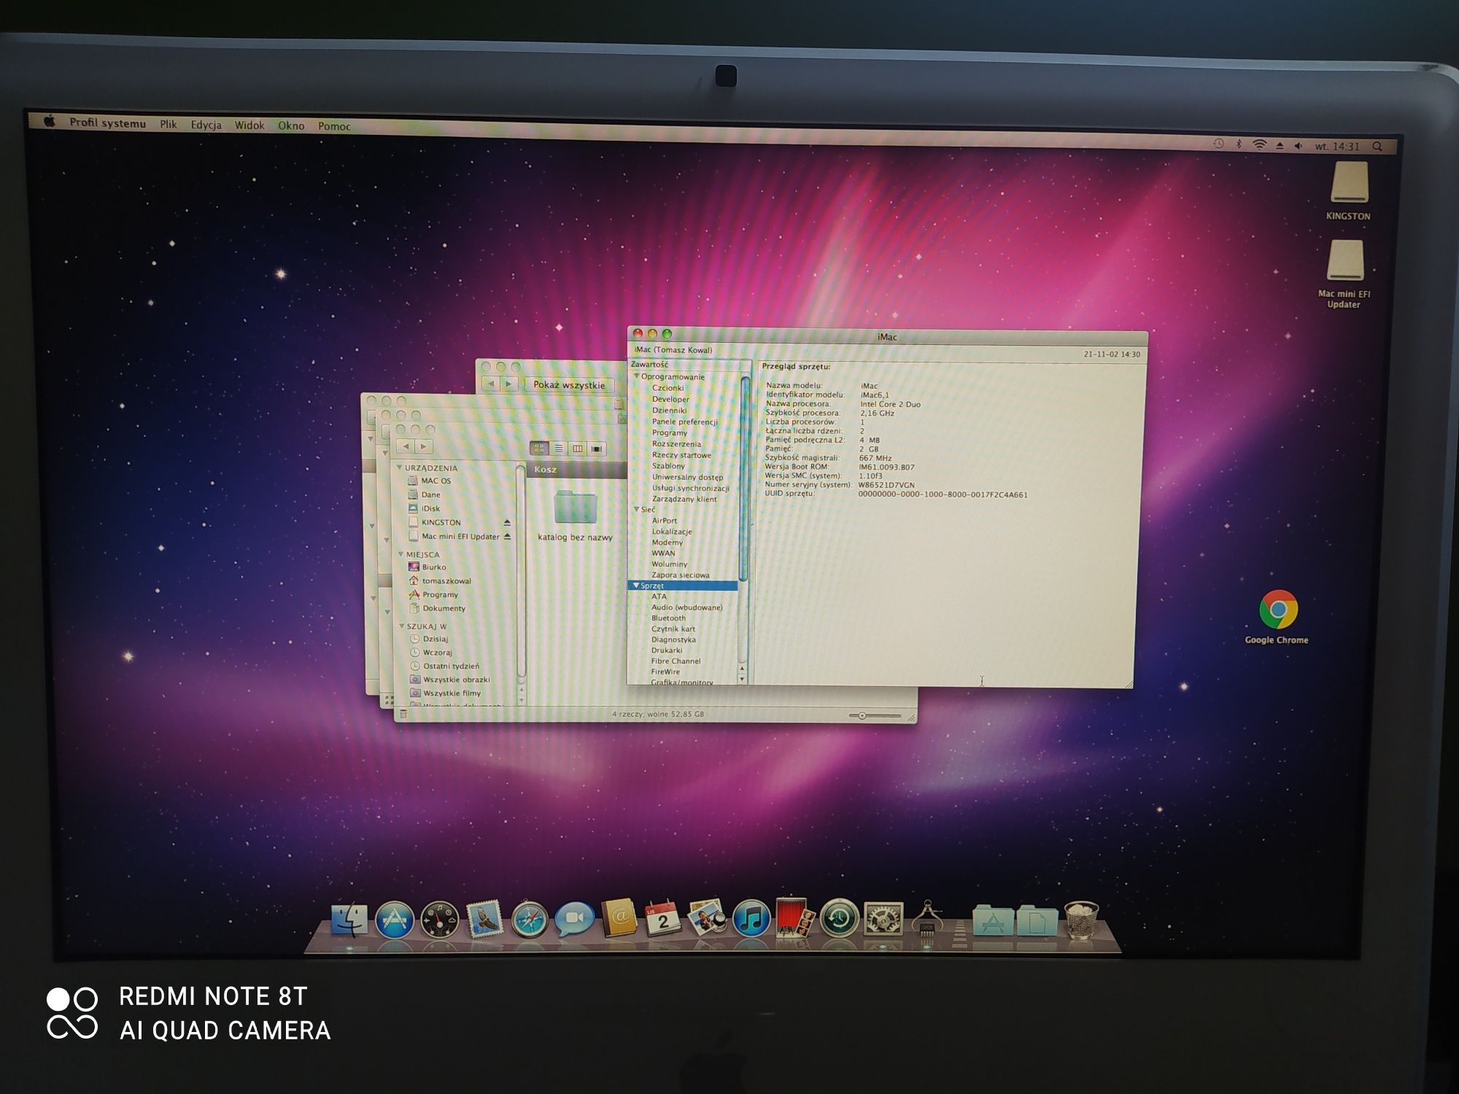The image size is (1459, 1094).
Task: Eject Mac mini EFI Updater in sidebar
Action: (x=507, y=537)
